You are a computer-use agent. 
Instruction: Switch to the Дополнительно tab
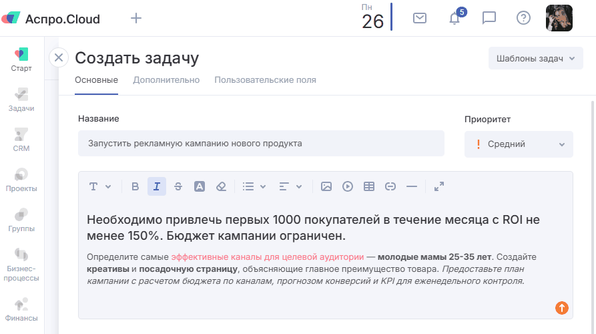(x=166, y=80)
